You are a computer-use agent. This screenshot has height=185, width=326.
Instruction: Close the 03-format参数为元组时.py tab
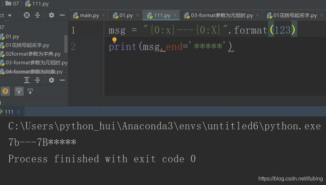click(257, 15)
